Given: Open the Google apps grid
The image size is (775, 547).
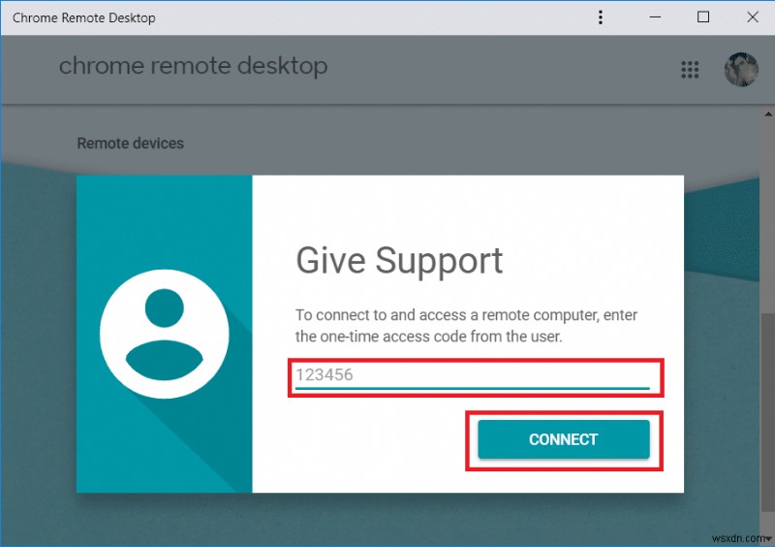Looking at the screenshot, I should tap(690, 70).
